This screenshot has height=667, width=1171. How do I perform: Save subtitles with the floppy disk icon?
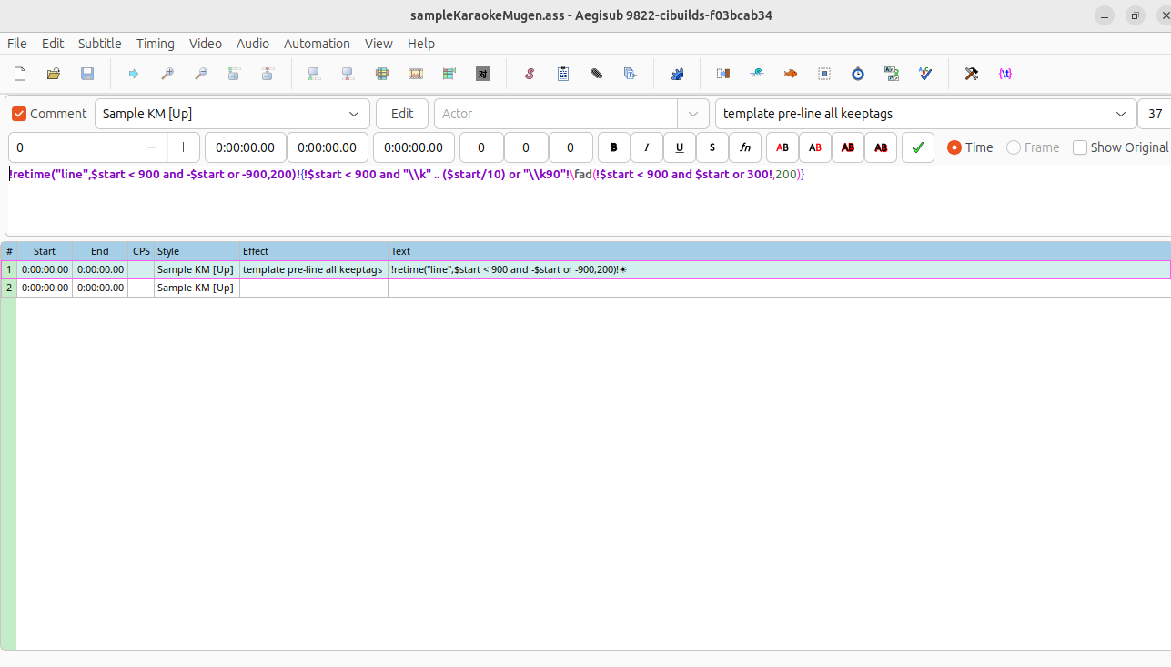coord(87,74)
